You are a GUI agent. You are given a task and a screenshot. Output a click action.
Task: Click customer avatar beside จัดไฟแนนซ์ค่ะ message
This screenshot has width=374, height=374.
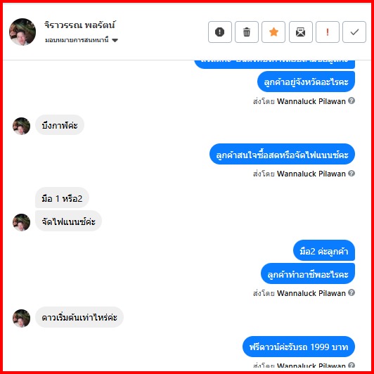pyautogui.click(x=22, y=222)
